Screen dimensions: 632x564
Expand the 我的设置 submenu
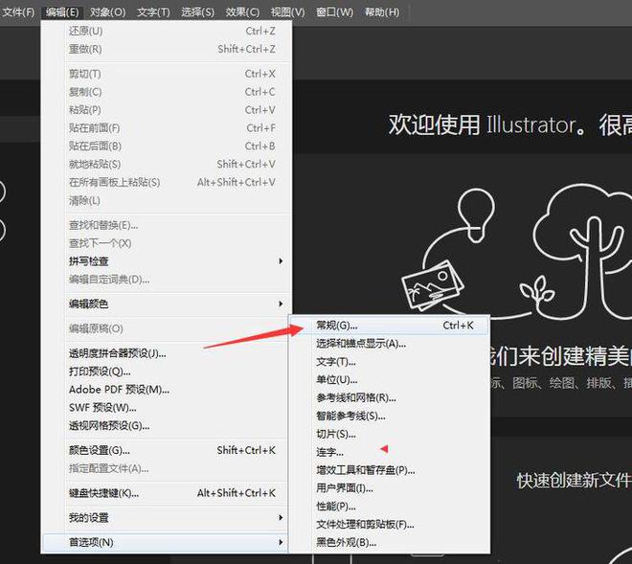[x=166, y=517]
